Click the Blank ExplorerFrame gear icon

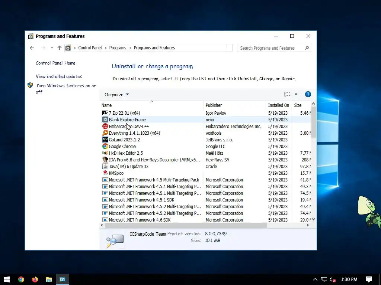point(105,119)
